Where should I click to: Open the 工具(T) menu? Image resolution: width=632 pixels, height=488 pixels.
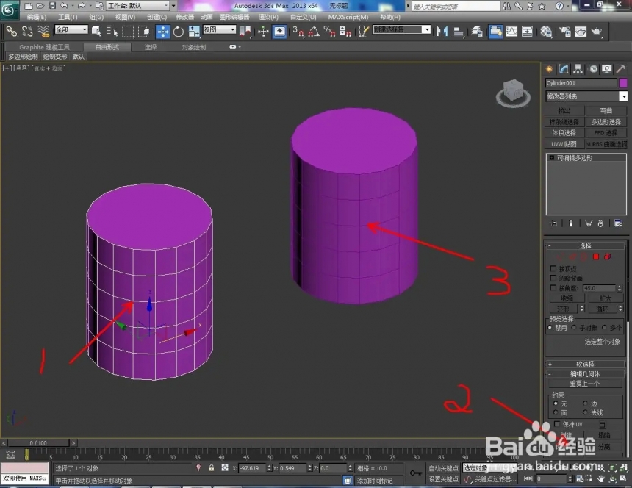coord(68,17)
